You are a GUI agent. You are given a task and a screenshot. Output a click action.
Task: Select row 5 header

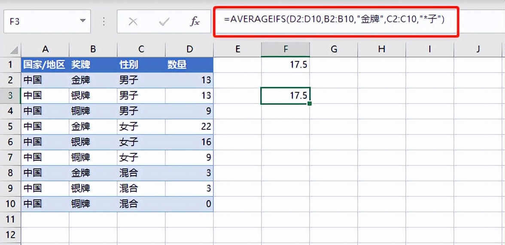(10, 127)
